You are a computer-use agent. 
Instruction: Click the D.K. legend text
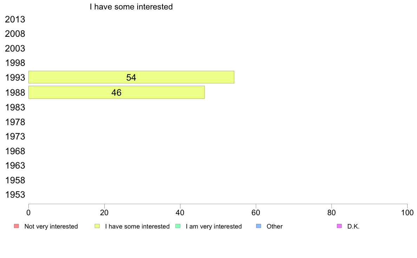[353, 226]
